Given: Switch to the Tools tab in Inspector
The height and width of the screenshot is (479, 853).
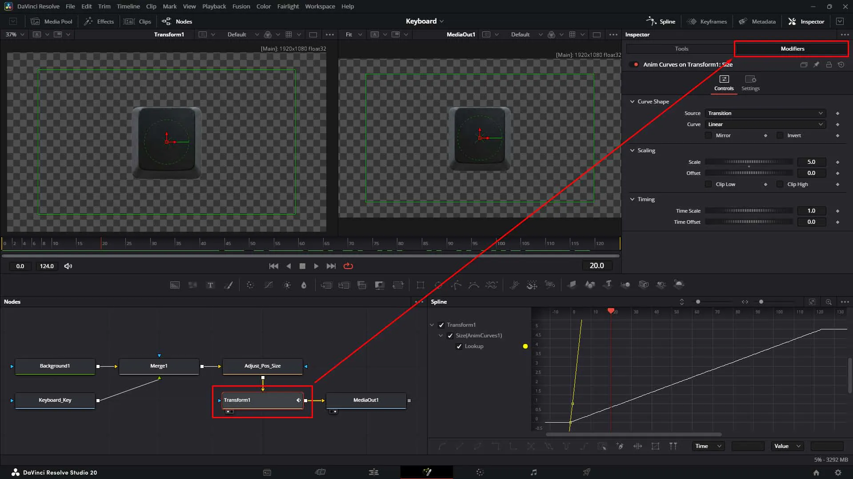Looking at the screenshot, I should coord(681,48).
